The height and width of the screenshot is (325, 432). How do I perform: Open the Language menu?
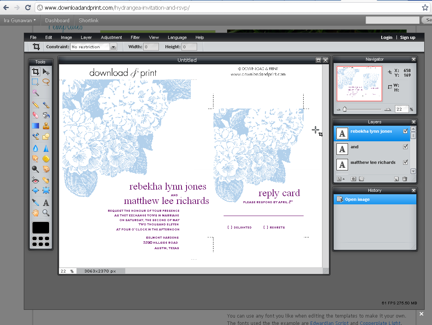177,37
